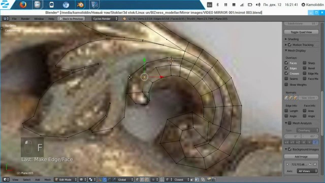Open Chromium from the top panel
The image size is (325, 183).
[x=66, y=5]
